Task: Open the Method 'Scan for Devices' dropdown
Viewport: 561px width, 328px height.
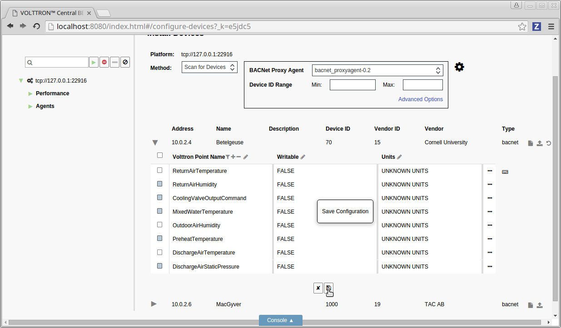Action: click(x=209, y=67)
